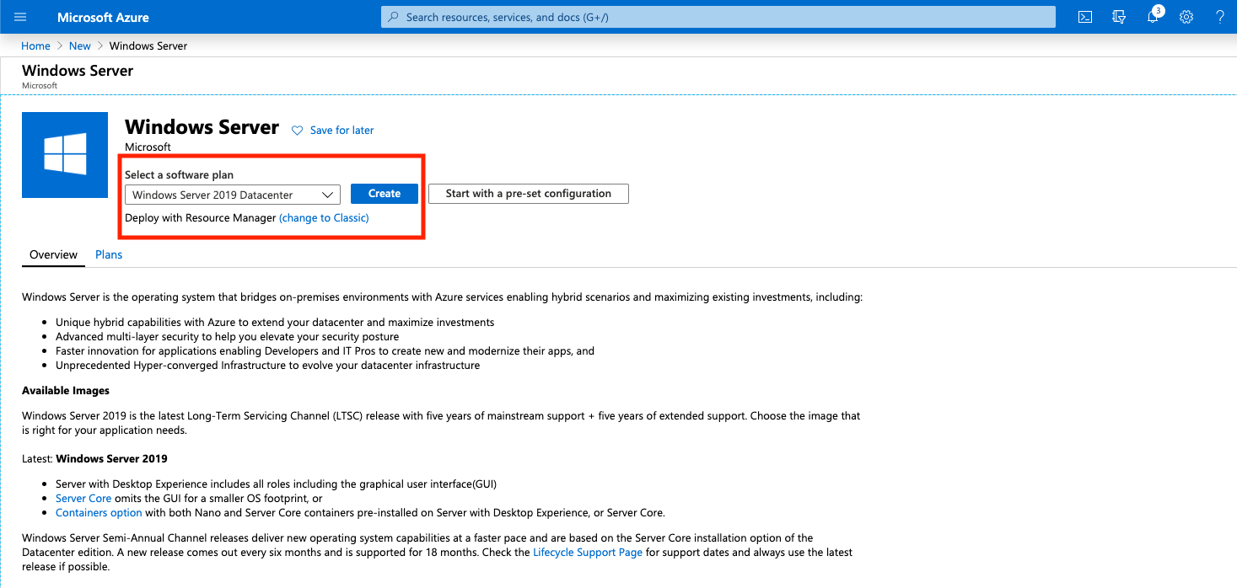Expand the software plan dropdown

[x=232, y=195]
